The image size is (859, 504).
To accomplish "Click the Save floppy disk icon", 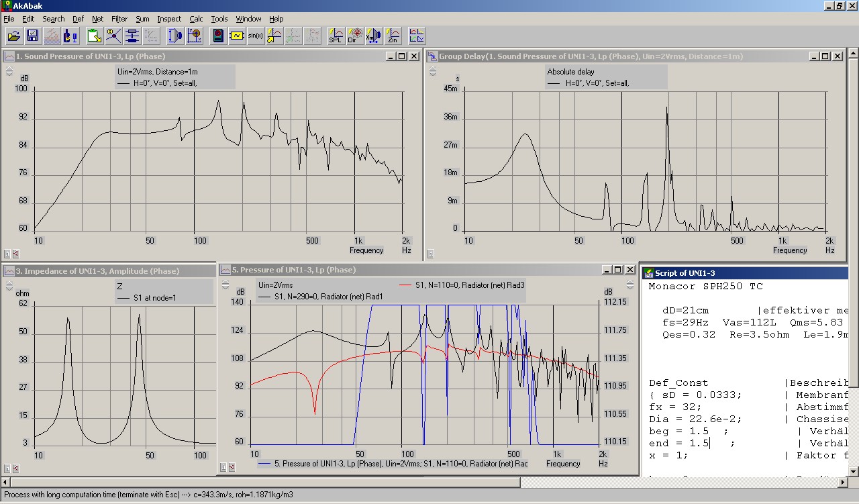I will click(x=32, y=36).
